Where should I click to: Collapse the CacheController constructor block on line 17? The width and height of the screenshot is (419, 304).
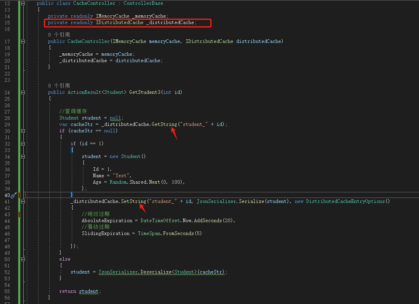[x=23, y=41]
